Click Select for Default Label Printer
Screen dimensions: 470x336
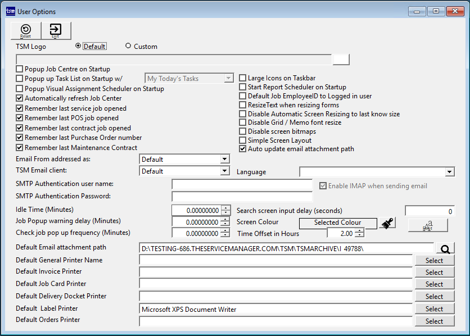(x=434, y=309)
